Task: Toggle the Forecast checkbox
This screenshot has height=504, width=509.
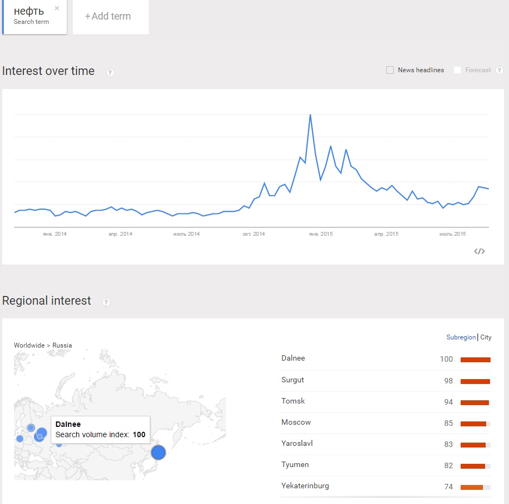Action: [x=457, y=70]
